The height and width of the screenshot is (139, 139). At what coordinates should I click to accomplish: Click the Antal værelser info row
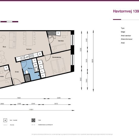[126, 36]
